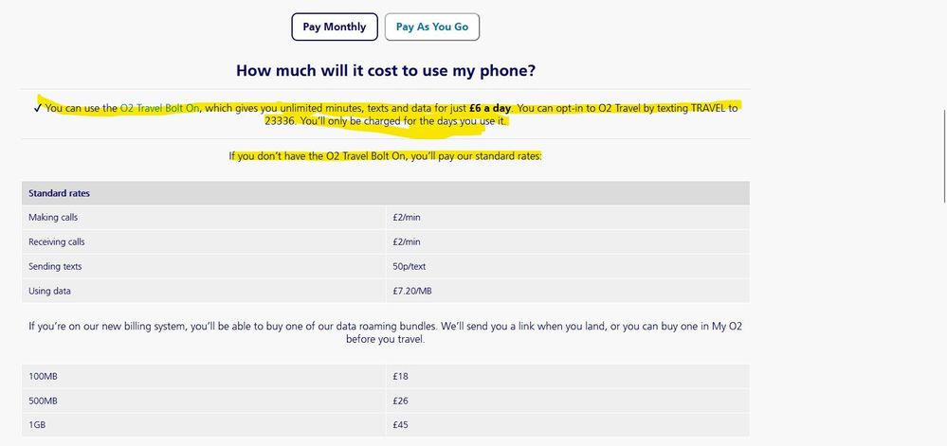The height and width of the screenshot is (446, 947).
Task: Switch to the Pay As You Go tab
Action: point(431,27)
